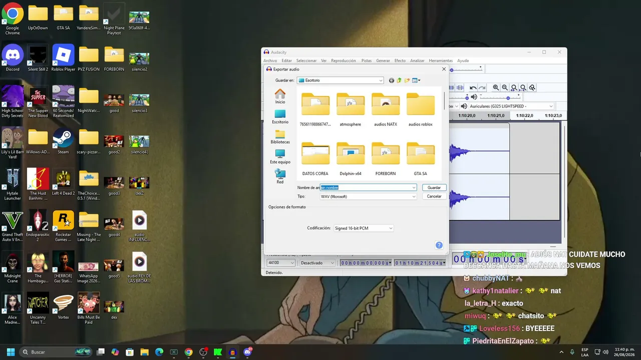Image resolution: width=641 pixels, height=360 pixels.
Task: Click the blue help icon in export dialog
Action: pos(439,245)
